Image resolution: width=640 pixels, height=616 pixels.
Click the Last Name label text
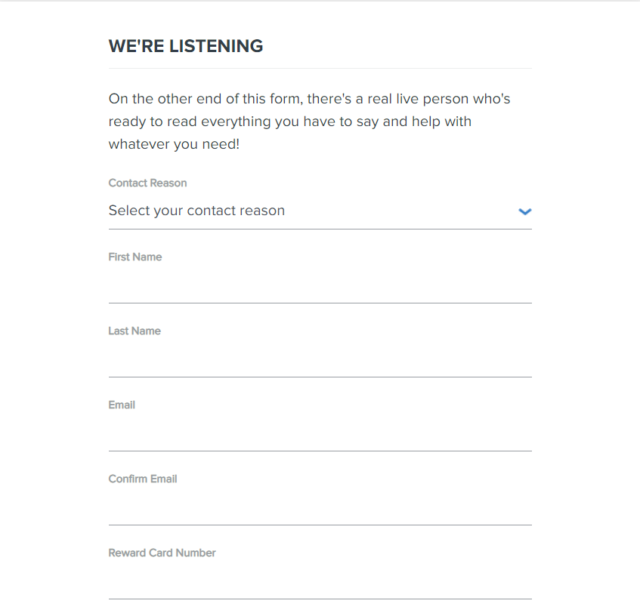click(x=134, y=331)
